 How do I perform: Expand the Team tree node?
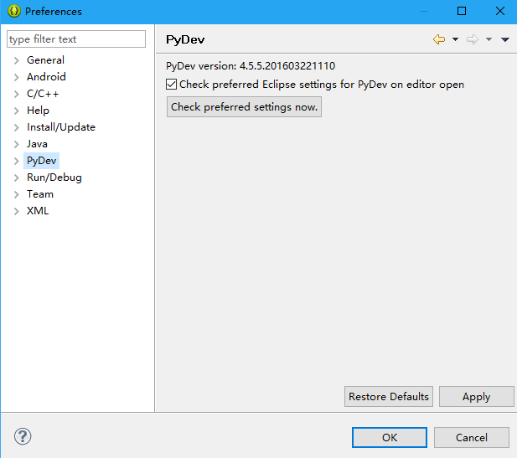17,194
